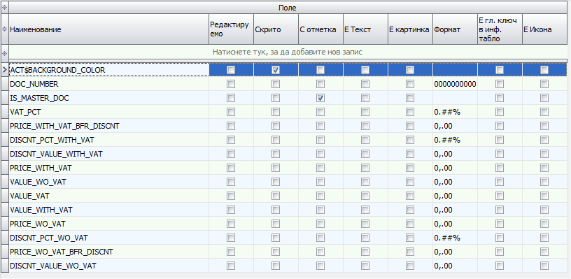Image resolution: width=571 pixels, height=279 pixels.
Task: Check Е Икона for VAT_PCT row
Action: 544,112
